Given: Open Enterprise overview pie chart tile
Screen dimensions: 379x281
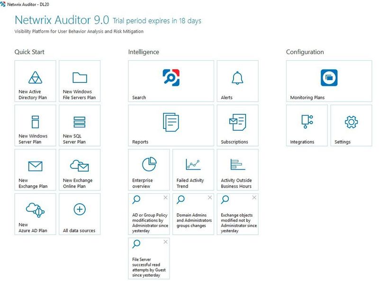Looking at the screenshot, I should tap(149, 170).
